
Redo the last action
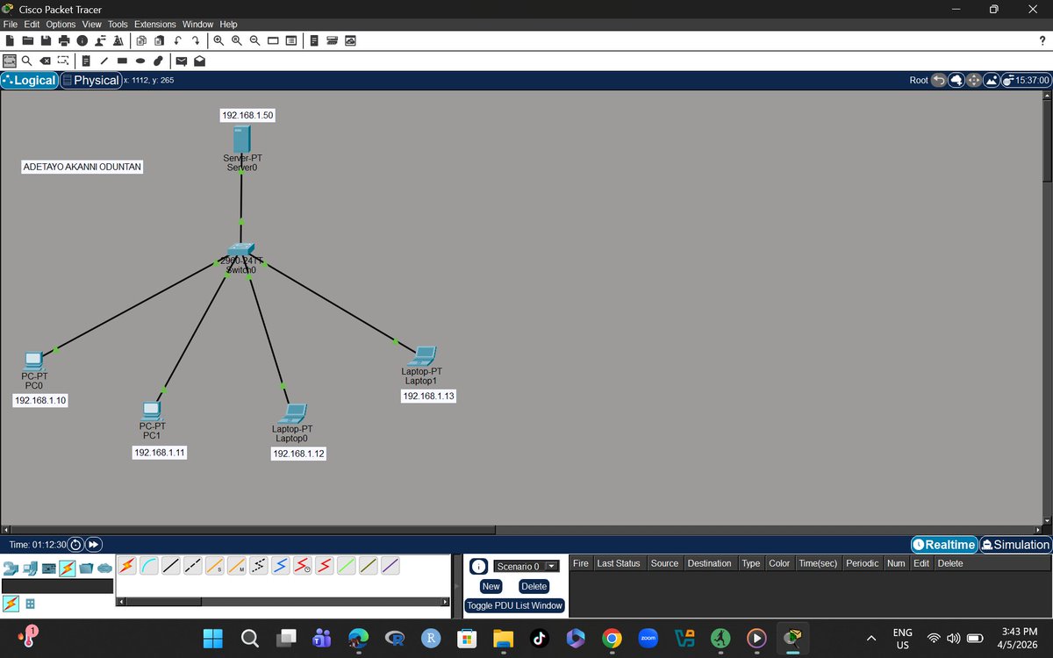(196, 40)
